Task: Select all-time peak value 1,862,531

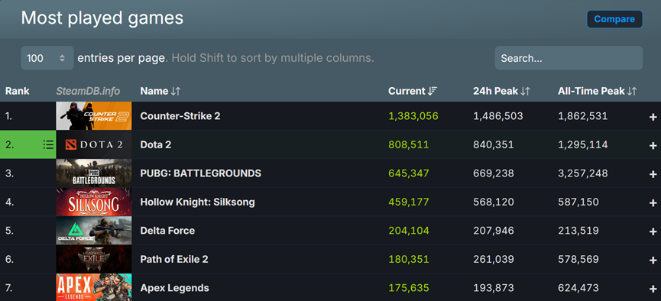Action: point(582,116)
